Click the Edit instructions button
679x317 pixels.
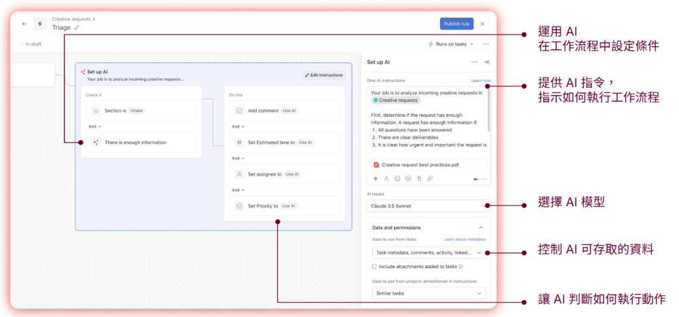point(323,75)
